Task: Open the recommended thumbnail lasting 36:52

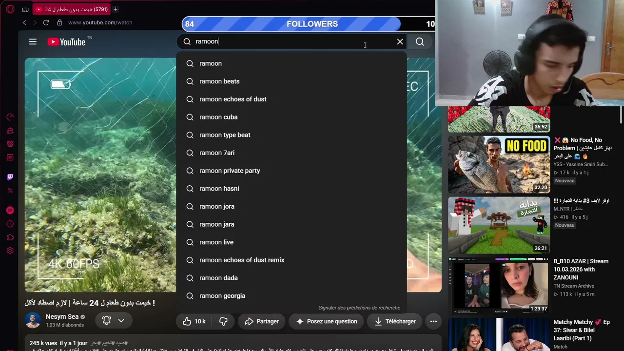Action: [499, 119]
